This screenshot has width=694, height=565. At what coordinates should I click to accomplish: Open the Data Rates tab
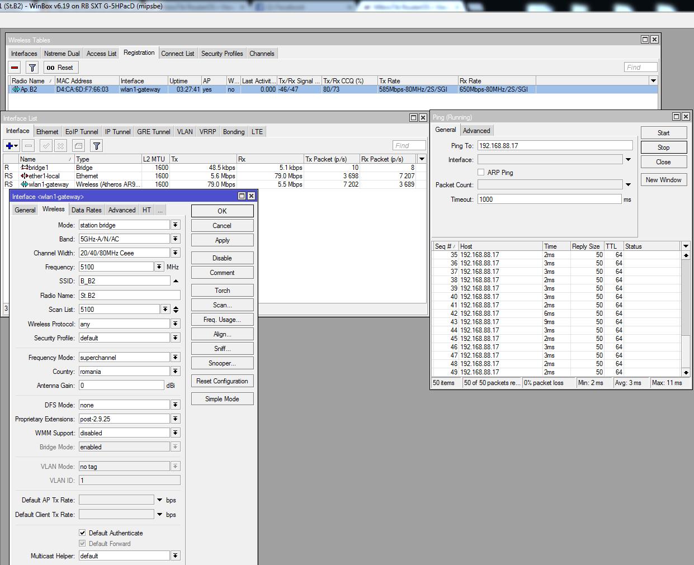click(86, 210)
